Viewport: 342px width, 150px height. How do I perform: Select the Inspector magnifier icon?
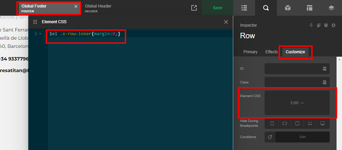pyautogui.click(x=266, y=8)
